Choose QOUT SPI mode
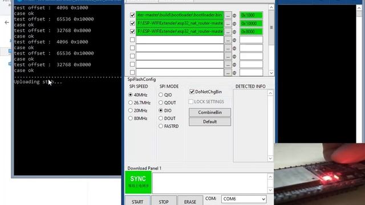The image size is (365, 205). click(x=161, y=102)
